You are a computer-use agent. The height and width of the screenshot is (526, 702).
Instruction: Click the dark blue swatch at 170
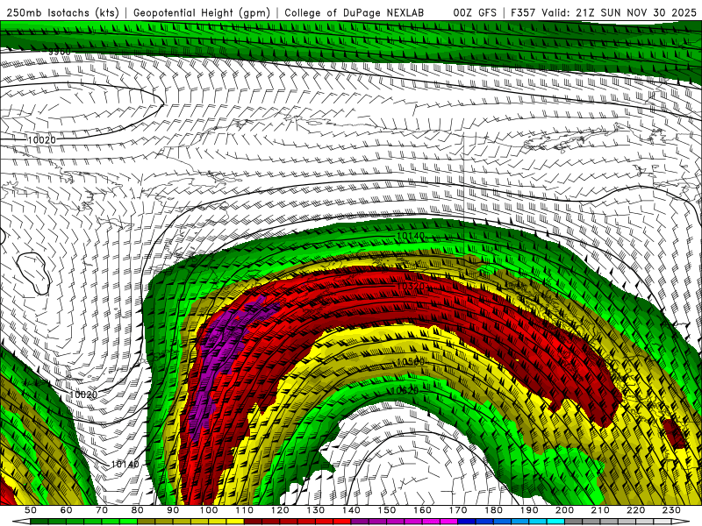[467, 522]
